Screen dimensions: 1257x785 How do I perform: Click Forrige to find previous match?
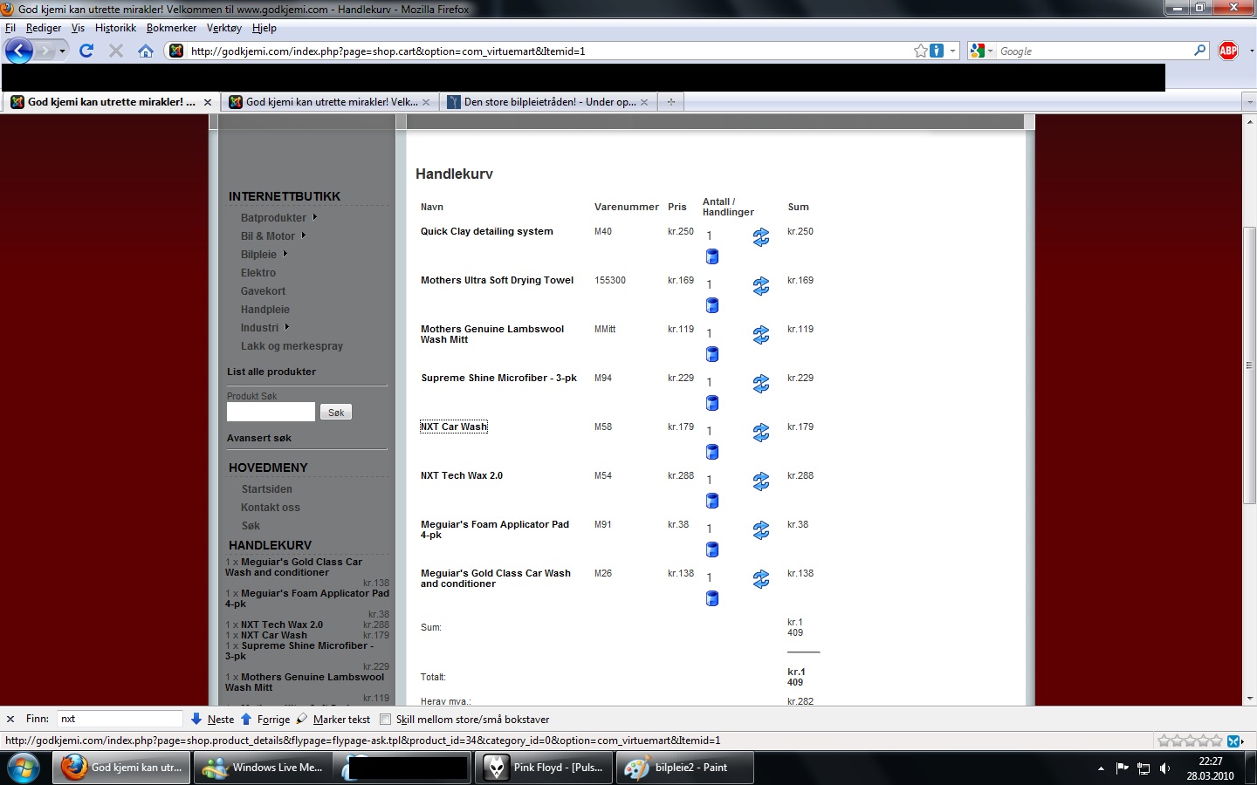point(265,720)
